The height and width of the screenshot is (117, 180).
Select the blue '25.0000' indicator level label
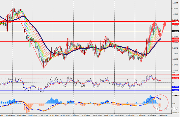175,90
